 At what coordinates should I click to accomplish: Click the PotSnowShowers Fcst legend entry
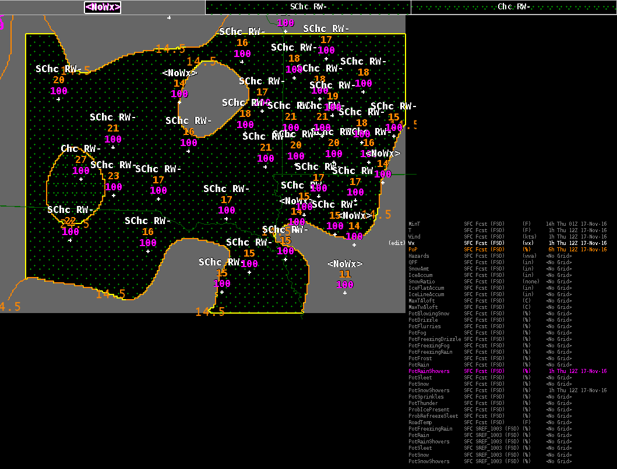click(x=429, y=390)
